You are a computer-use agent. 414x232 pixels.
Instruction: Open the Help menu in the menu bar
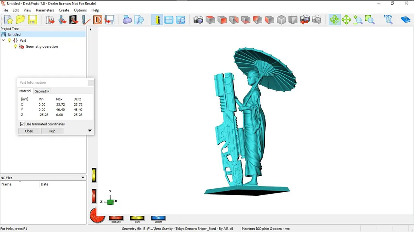95,10
